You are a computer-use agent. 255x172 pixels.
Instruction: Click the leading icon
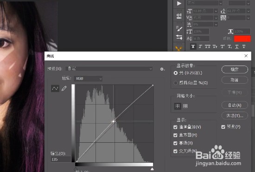click(223, 11)
